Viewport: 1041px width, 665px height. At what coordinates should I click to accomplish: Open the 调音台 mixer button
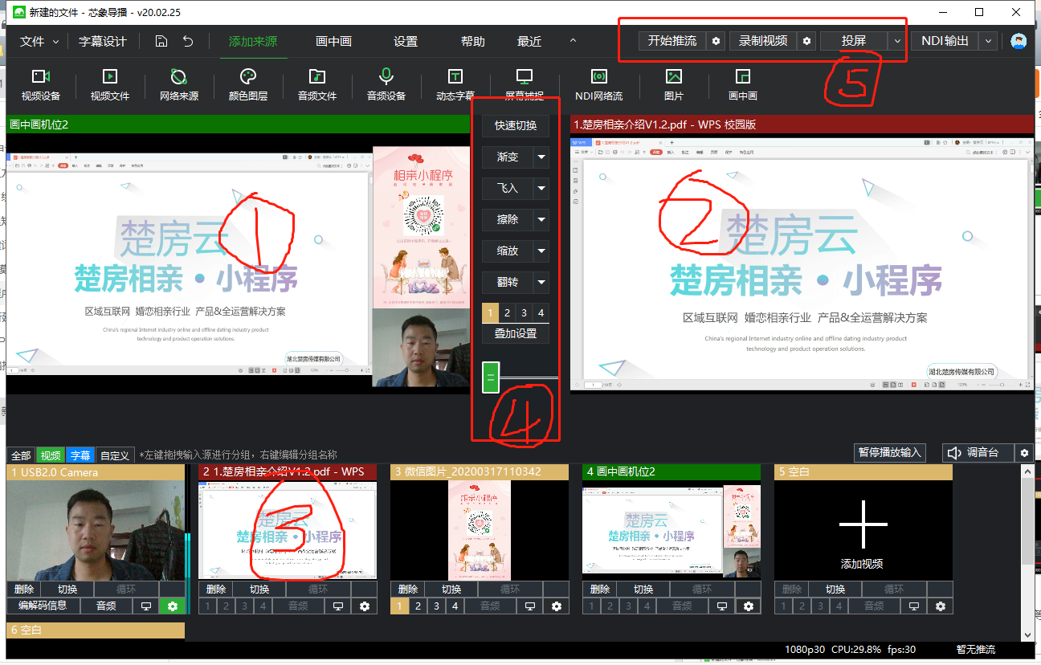978,453
